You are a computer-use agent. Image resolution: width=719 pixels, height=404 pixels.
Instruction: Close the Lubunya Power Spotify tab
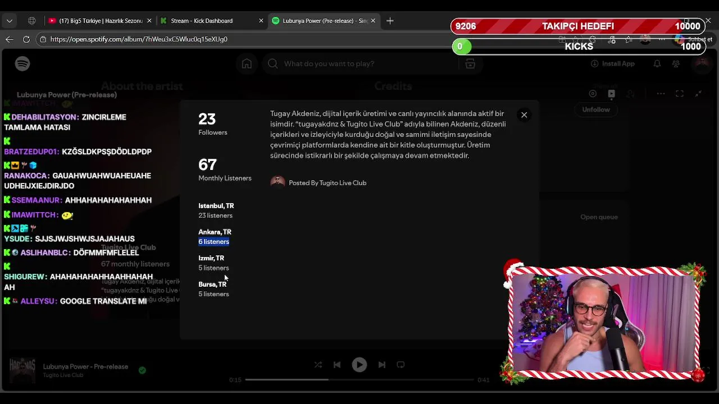point(373,21)
